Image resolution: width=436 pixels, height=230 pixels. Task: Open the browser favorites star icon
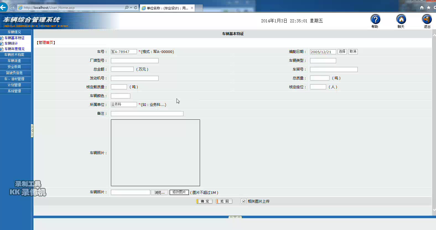coord(429,8)
